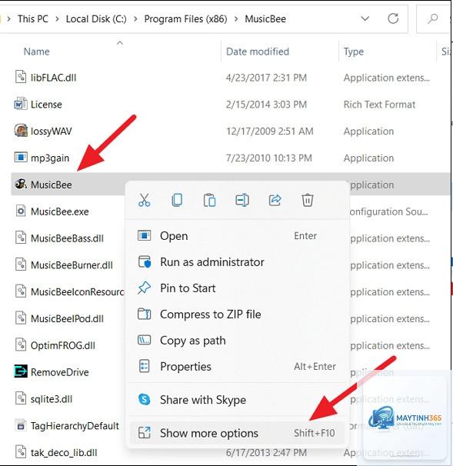Choose Share with Skype
453x466 pixels.
click(238, 400)
